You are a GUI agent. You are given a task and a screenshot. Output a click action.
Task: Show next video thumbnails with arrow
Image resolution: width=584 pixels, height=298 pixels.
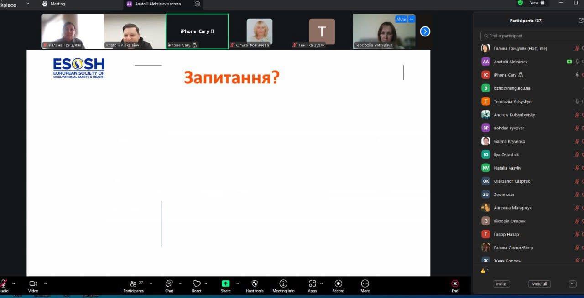[425, 31]
